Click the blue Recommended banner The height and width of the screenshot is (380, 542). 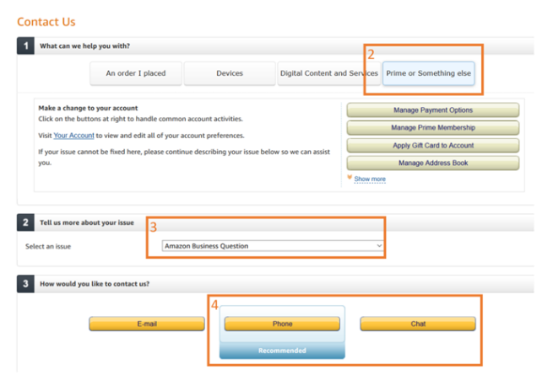pyautogui.click(x=282, y=351)
